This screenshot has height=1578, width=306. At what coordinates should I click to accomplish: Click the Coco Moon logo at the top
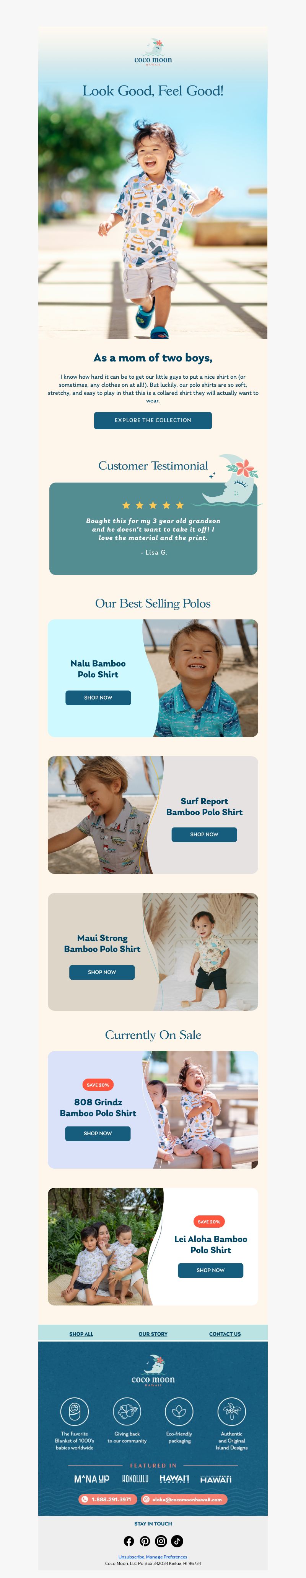click(153, 52)
